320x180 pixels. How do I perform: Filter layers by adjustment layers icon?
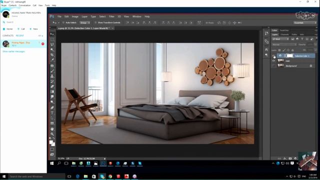297,39
